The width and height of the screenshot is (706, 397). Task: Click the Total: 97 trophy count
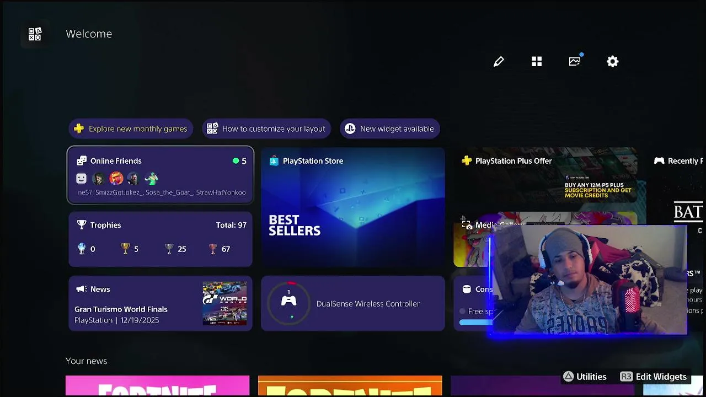tap(231, 225)
